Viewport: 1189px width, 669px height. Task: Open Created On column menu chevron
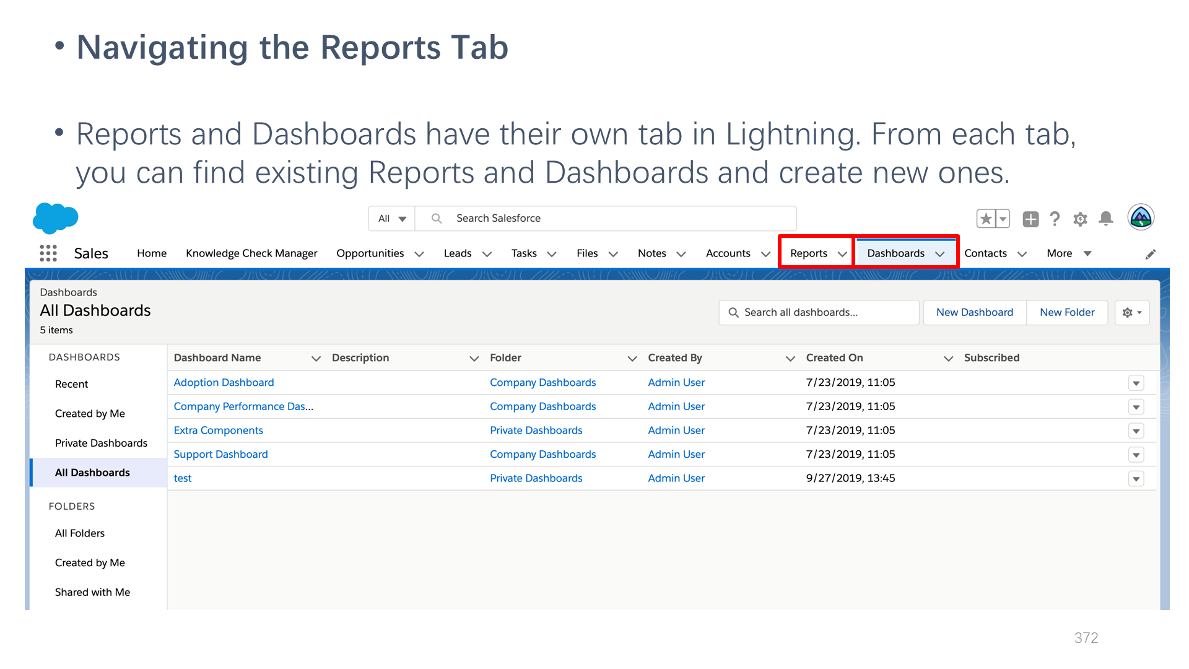tap(948, 359)
